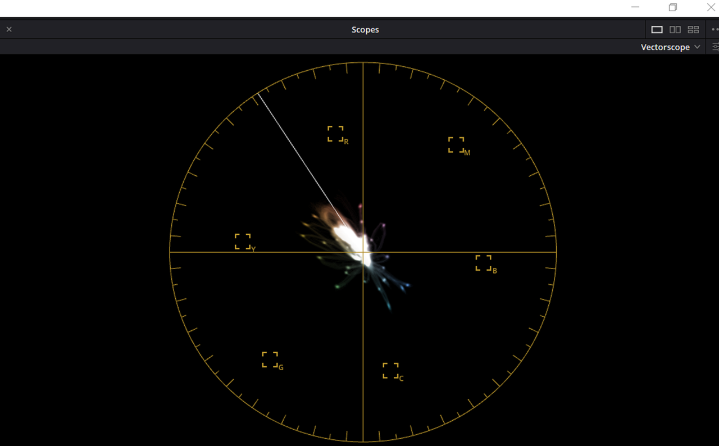This screenshot has height=446, width=719.
Task: Close the window with the top-right X
Action: pyautogui.click(x=711, y=7)
